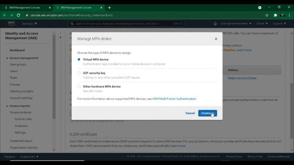
Task: Click the Delete access key link
Action: point(252,78)
